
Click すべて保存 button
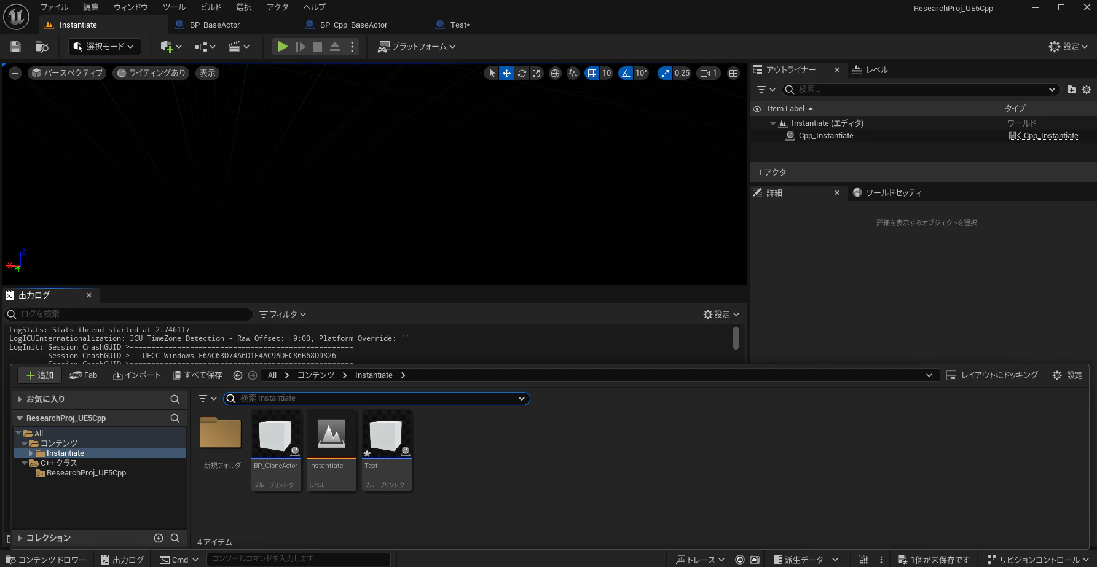(197, 375)
